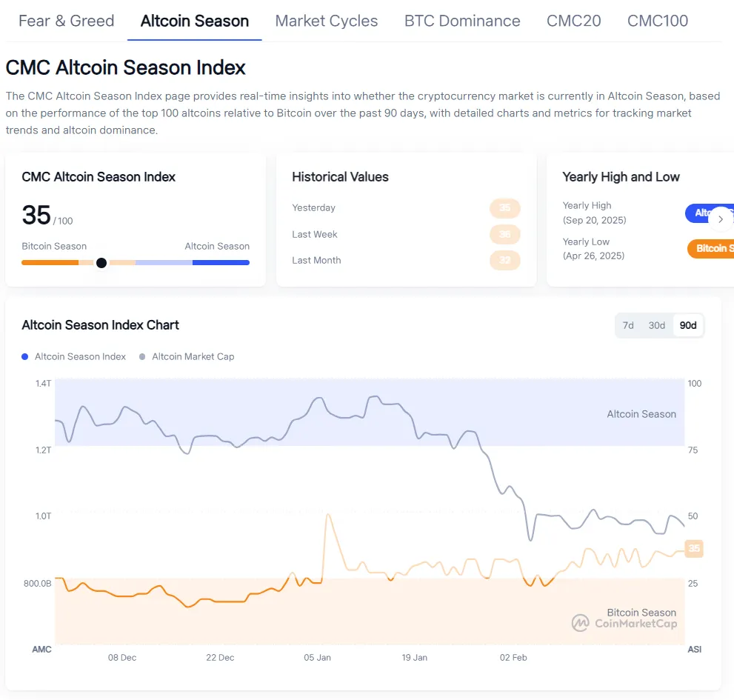The height and width of the screenshot is (700, 734).
Task: Select the 7d chart range
Action: (x=628, y=325)
